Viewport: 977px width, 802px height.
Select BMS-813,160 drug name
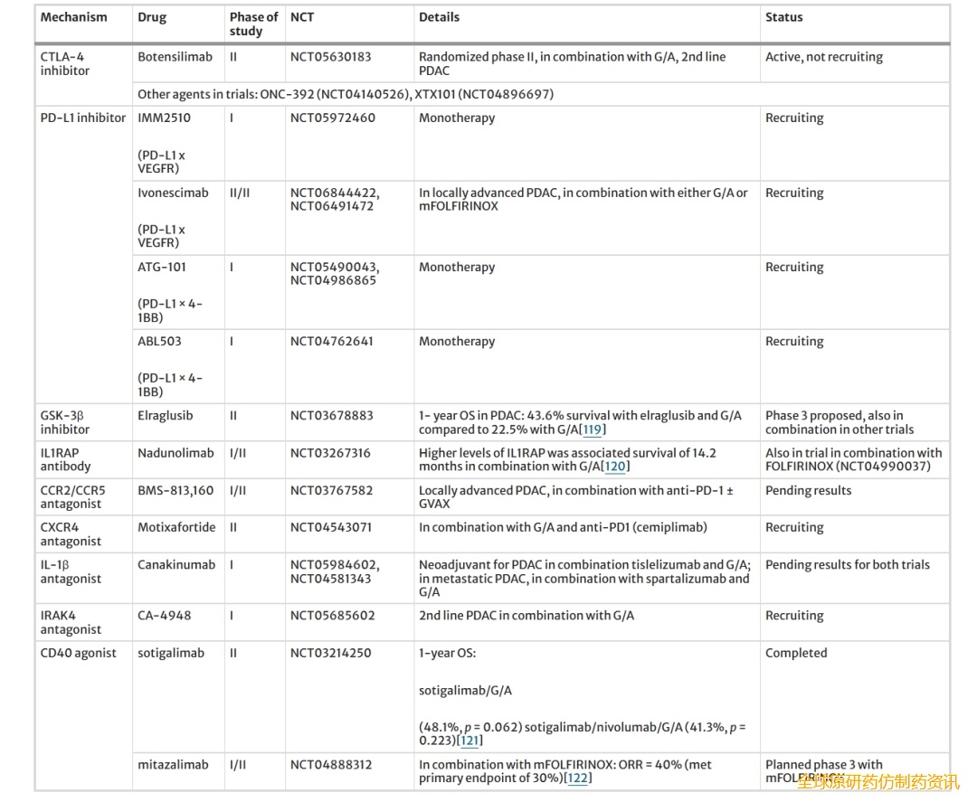[175, 490]
